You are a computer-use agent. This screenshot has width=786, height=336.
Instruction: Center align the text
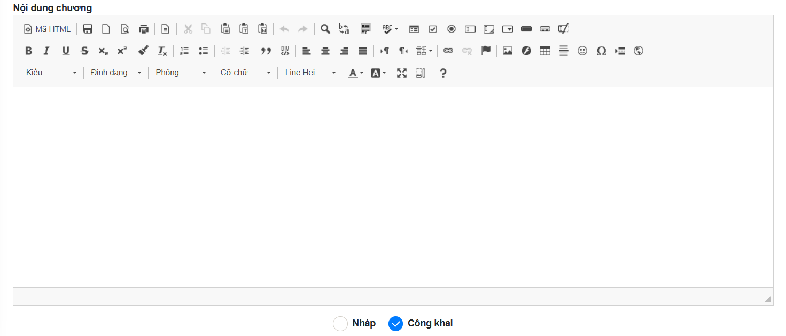(x=325, y=51)
